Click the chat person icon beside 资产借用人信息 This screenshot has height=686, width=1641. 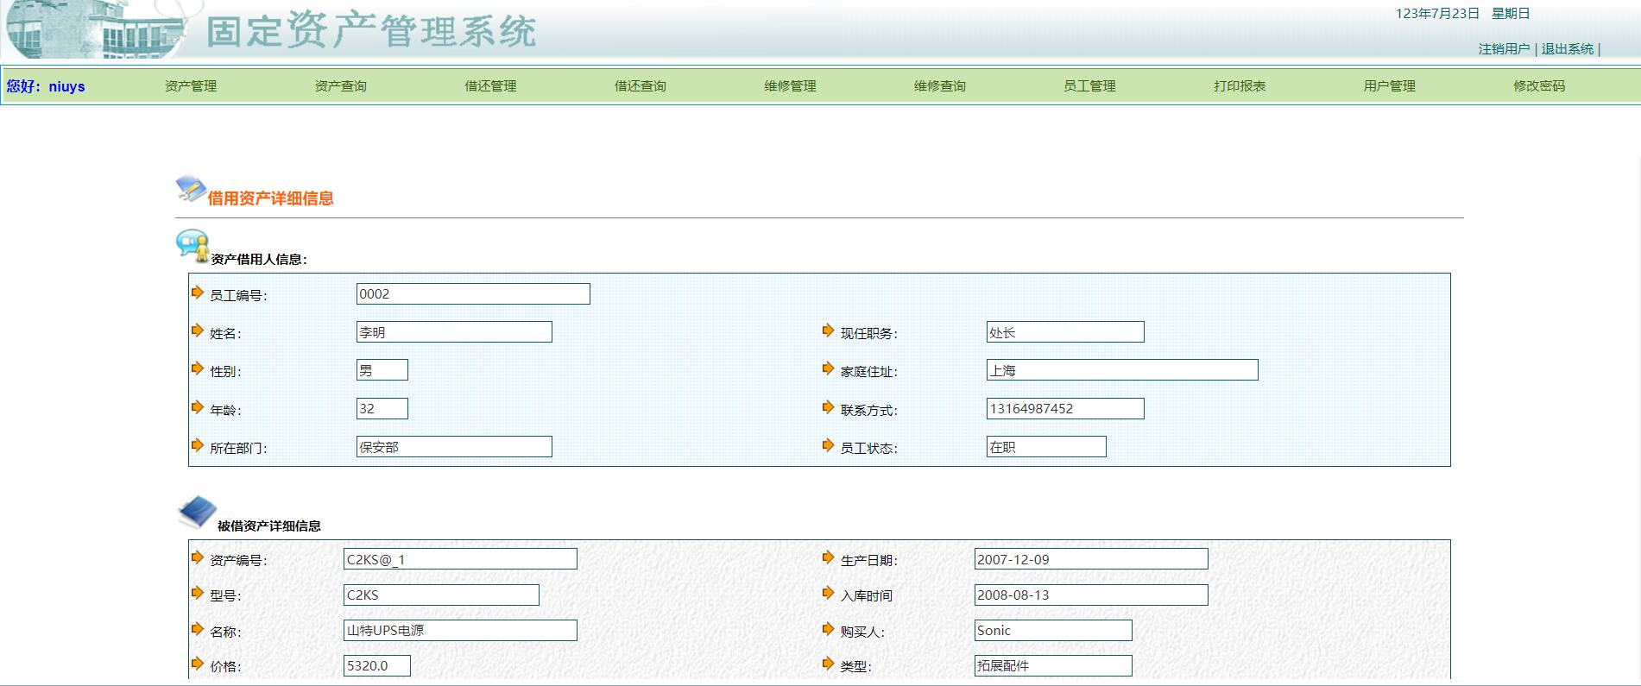[x=193, y=246]
